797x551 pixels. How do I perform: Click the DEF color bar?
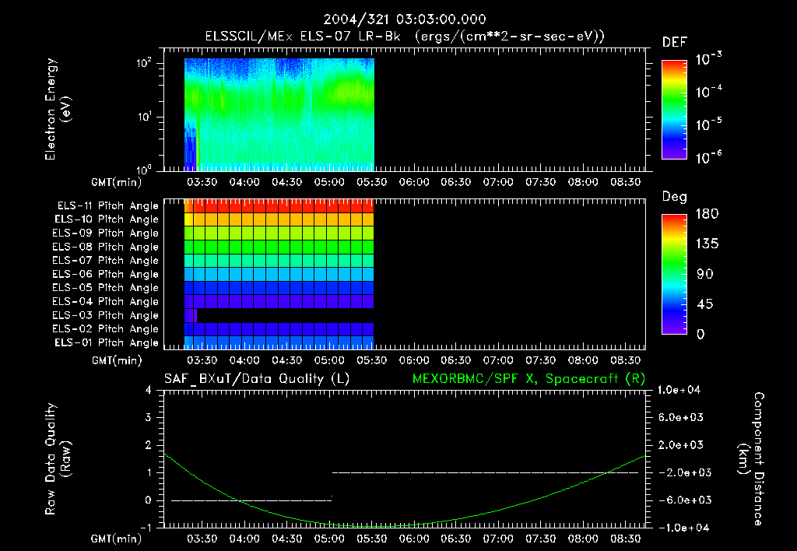674,109
